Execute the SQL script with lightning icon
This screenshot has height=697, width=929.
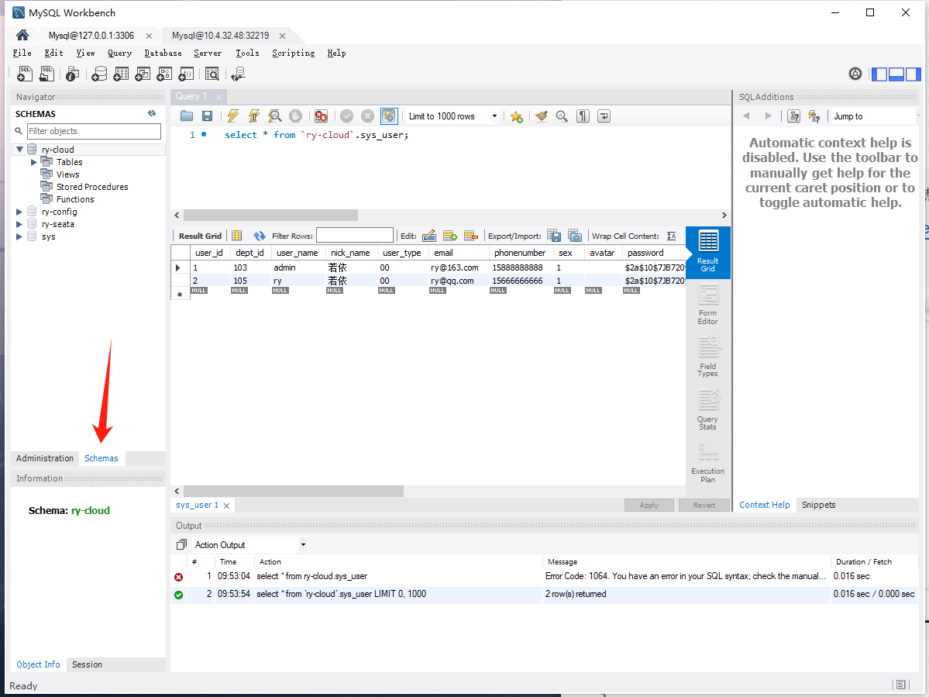click(x=233, y=116)
